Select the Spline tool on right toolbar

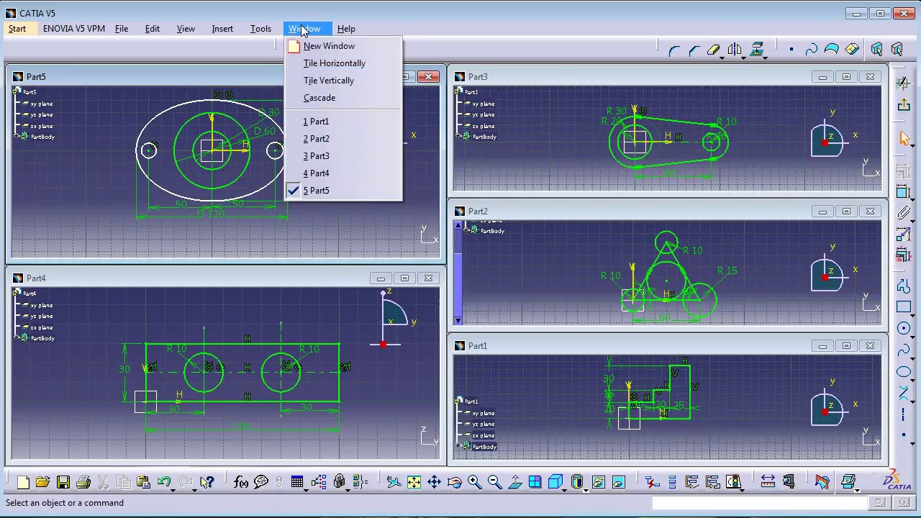pyautogui.click(x=904, y=350)
